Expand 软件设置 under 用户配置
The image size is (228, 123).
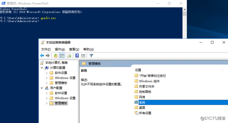click(47, 93)
